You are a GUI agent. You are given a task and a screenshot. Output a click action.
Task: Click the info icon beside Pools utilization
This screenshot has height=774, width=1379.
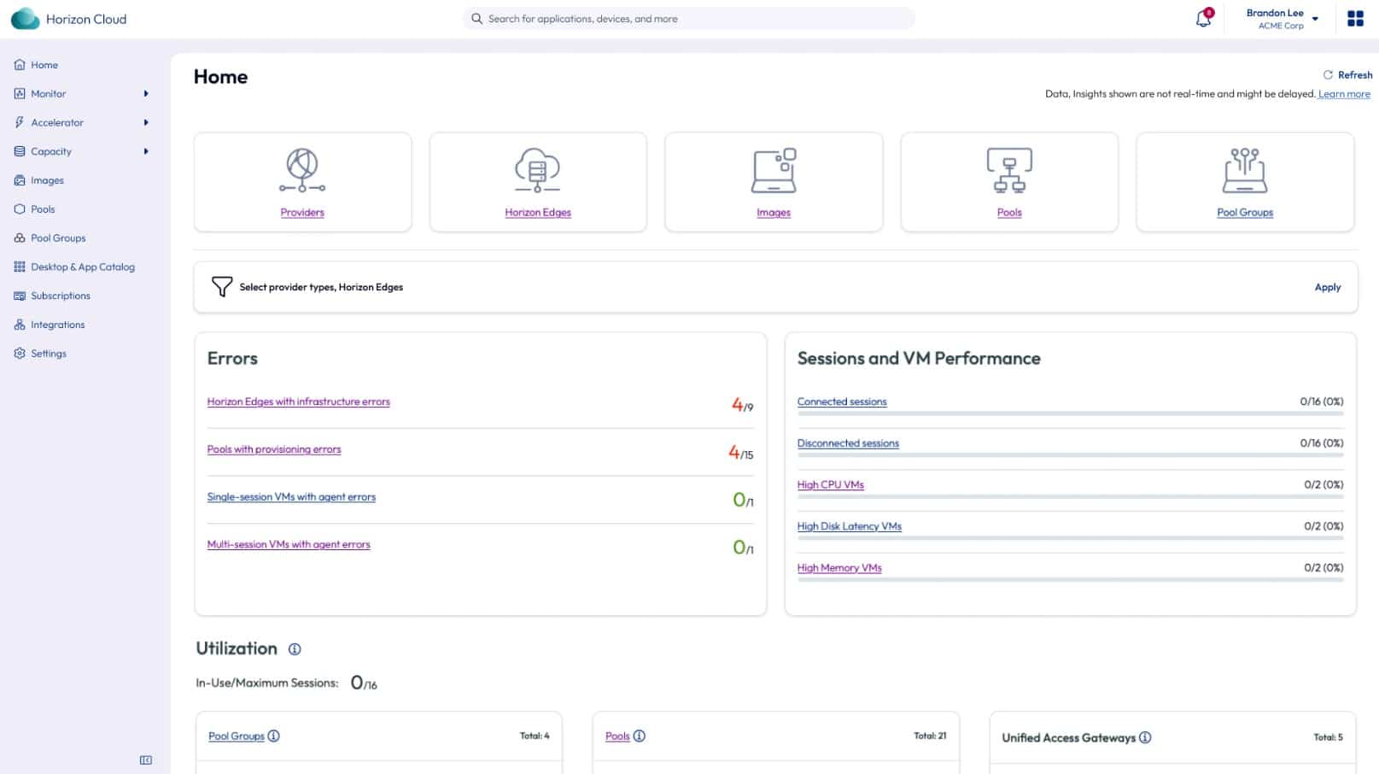tap(639, 736)
